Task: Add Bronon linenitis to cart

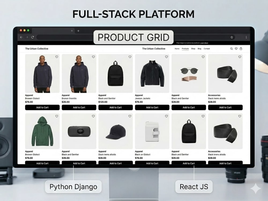Action: pyautogui.click(x=79, y=107)
